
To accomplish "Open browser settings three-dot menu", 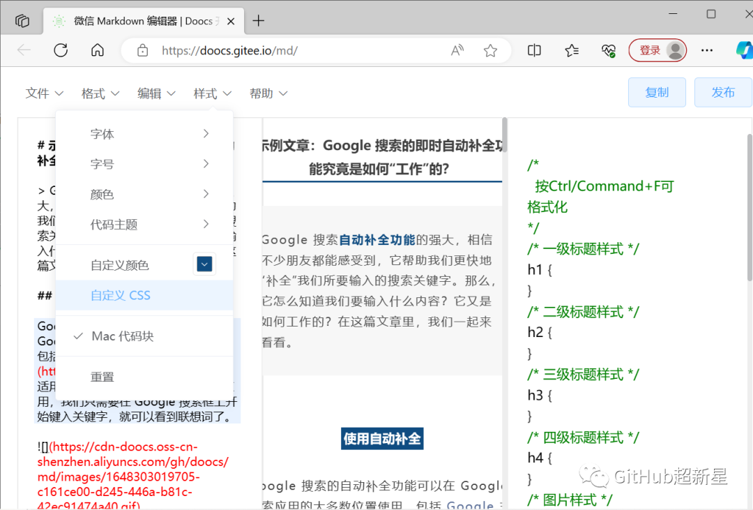I will pyautogui.click(x=707, y=50).
